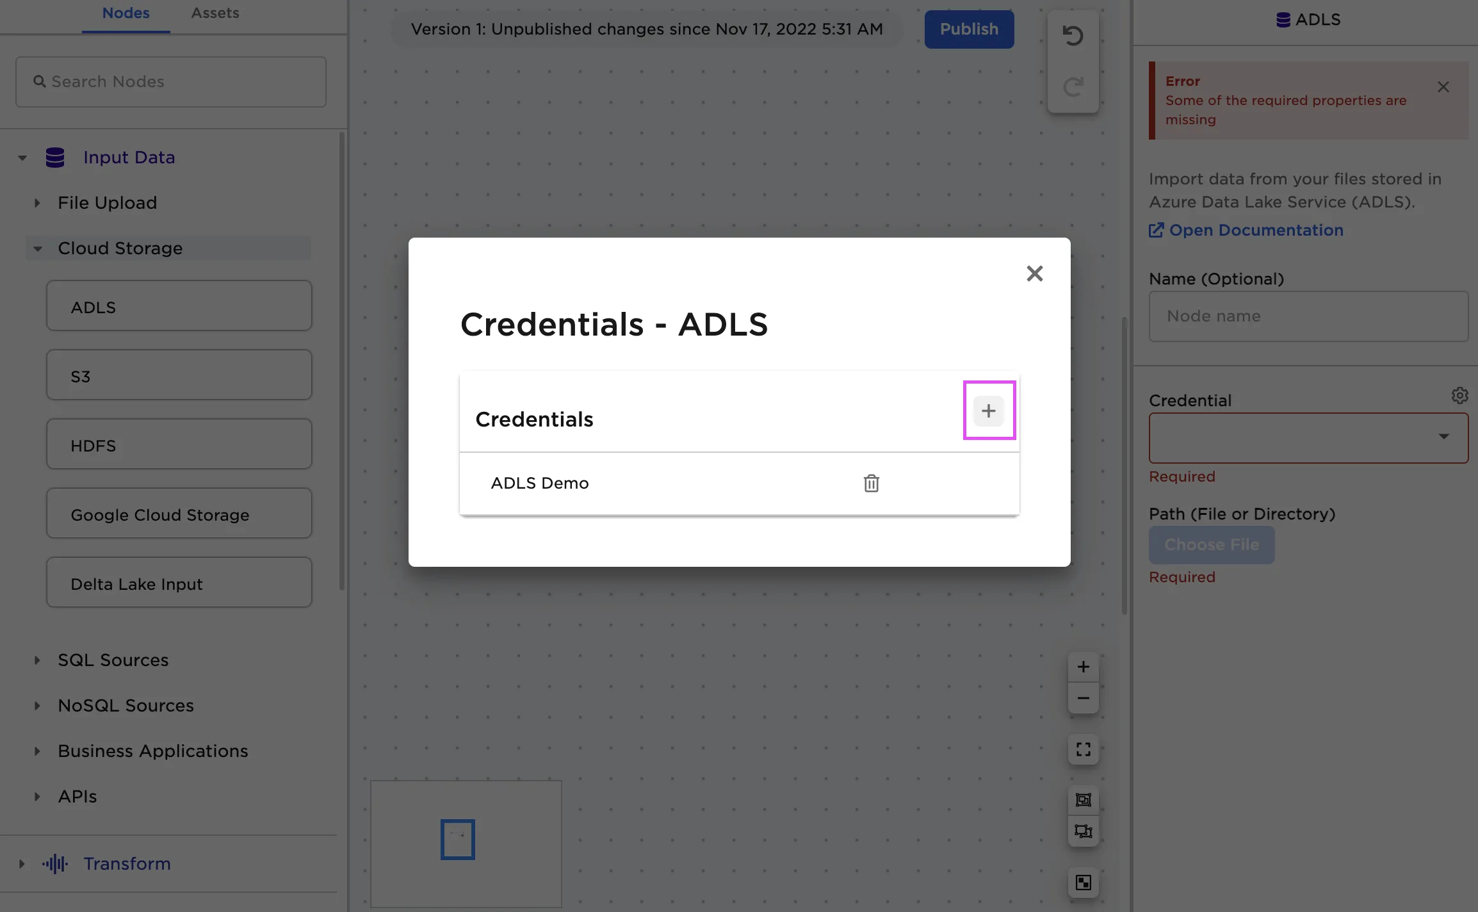This screenshot has width=1478, height=912.
Task: Expand the Transform section
Action: (22, 864)
